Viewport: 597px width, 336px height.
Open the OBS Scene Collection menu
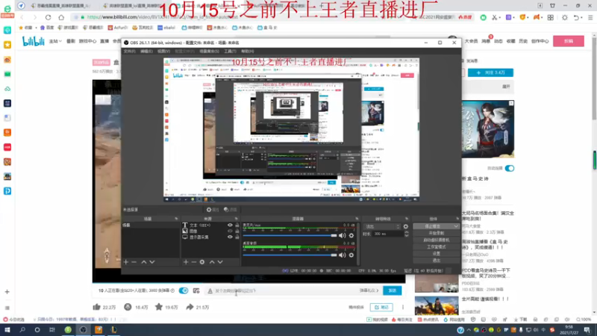coord(209,51)
